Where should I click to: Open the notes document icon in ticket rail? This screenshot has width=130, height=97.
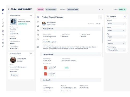point(38,26)
